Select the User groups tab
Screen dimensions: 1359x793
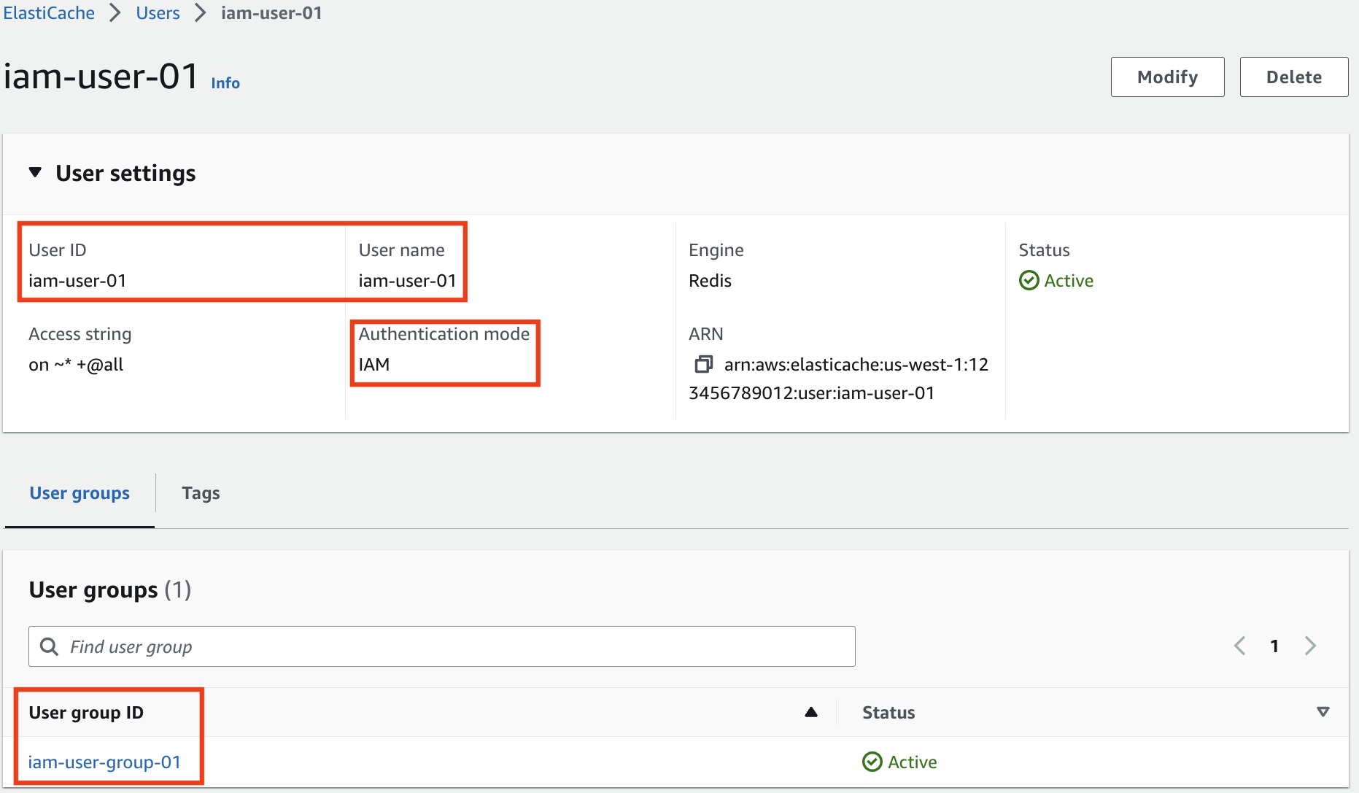pos(79,493)
